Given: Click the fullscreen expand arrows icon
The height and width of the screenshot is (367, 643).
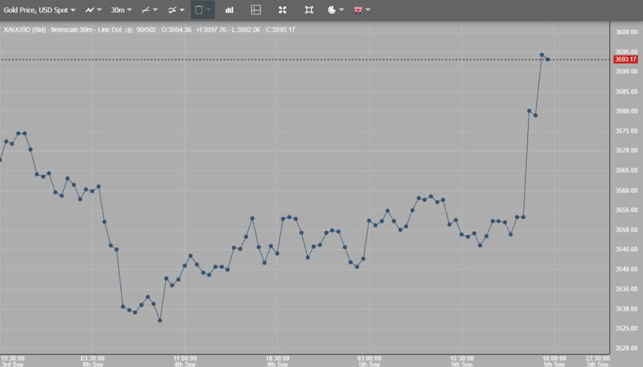Looking at the screenshot, I should click(x=282, y=10).
